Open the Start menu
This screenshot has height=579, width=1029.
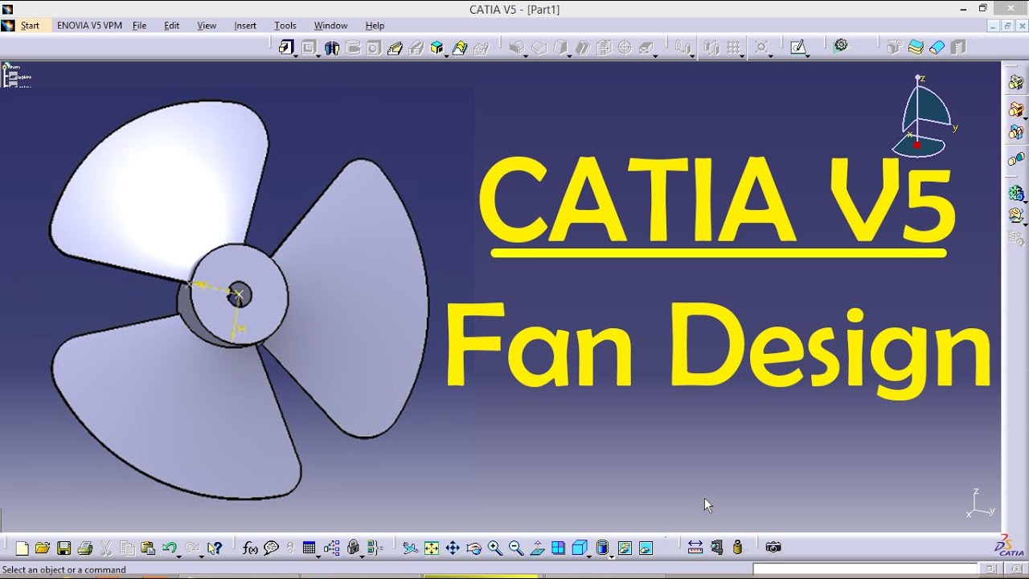[x=30, y=26]
